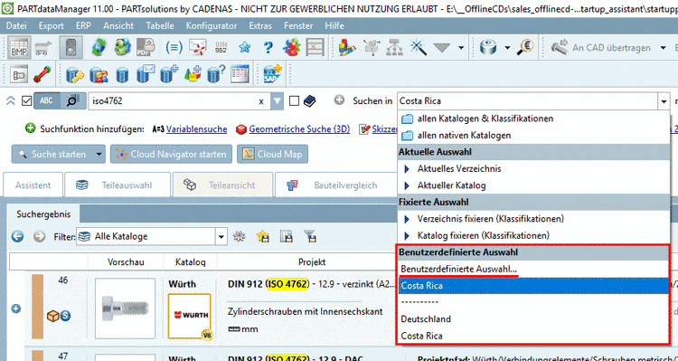The width and height of the screenshot is (678, 361).
Task: Toggle the checkbox before the ABC button
Action: [x=26, y=101]
